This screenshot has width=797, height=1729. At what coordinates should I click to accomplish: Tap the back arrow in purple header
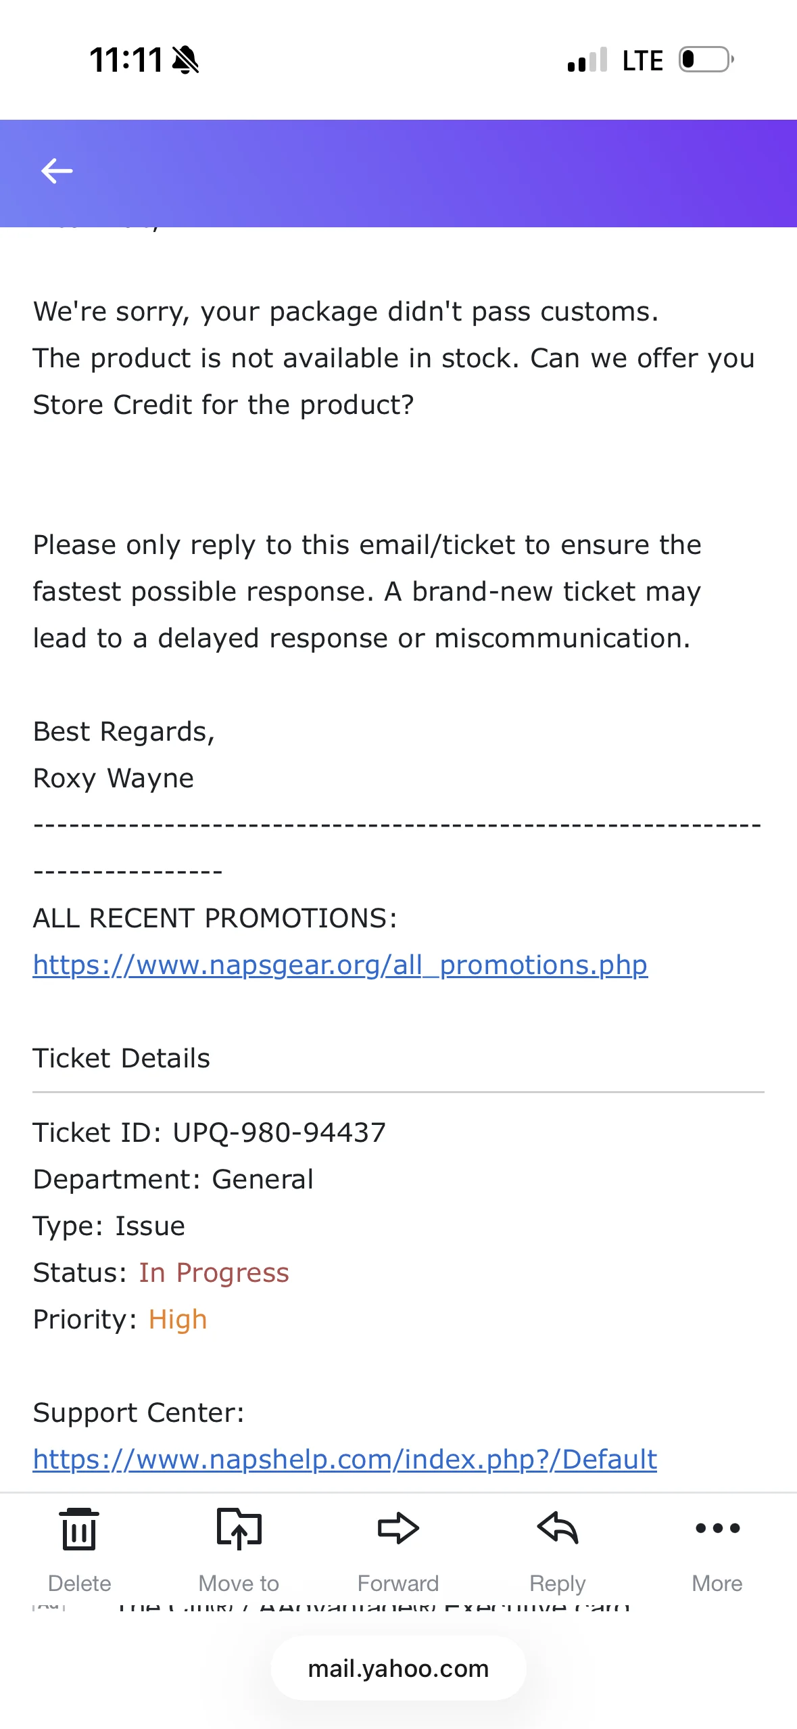57,171
